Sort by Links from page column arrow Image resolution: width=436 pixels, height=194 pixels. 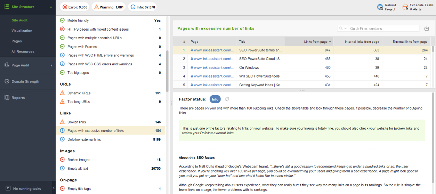(330, 42)
